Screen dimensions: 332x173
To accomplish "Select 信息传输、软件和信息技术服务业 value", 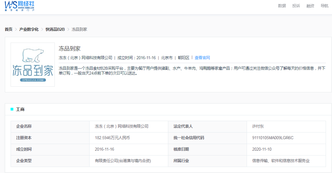I will (x=281, y=161).
